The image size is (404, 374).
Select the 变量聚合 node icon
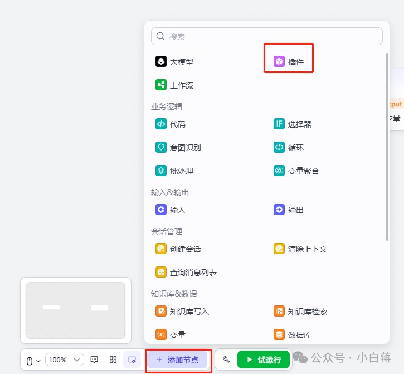pos(279,171)
